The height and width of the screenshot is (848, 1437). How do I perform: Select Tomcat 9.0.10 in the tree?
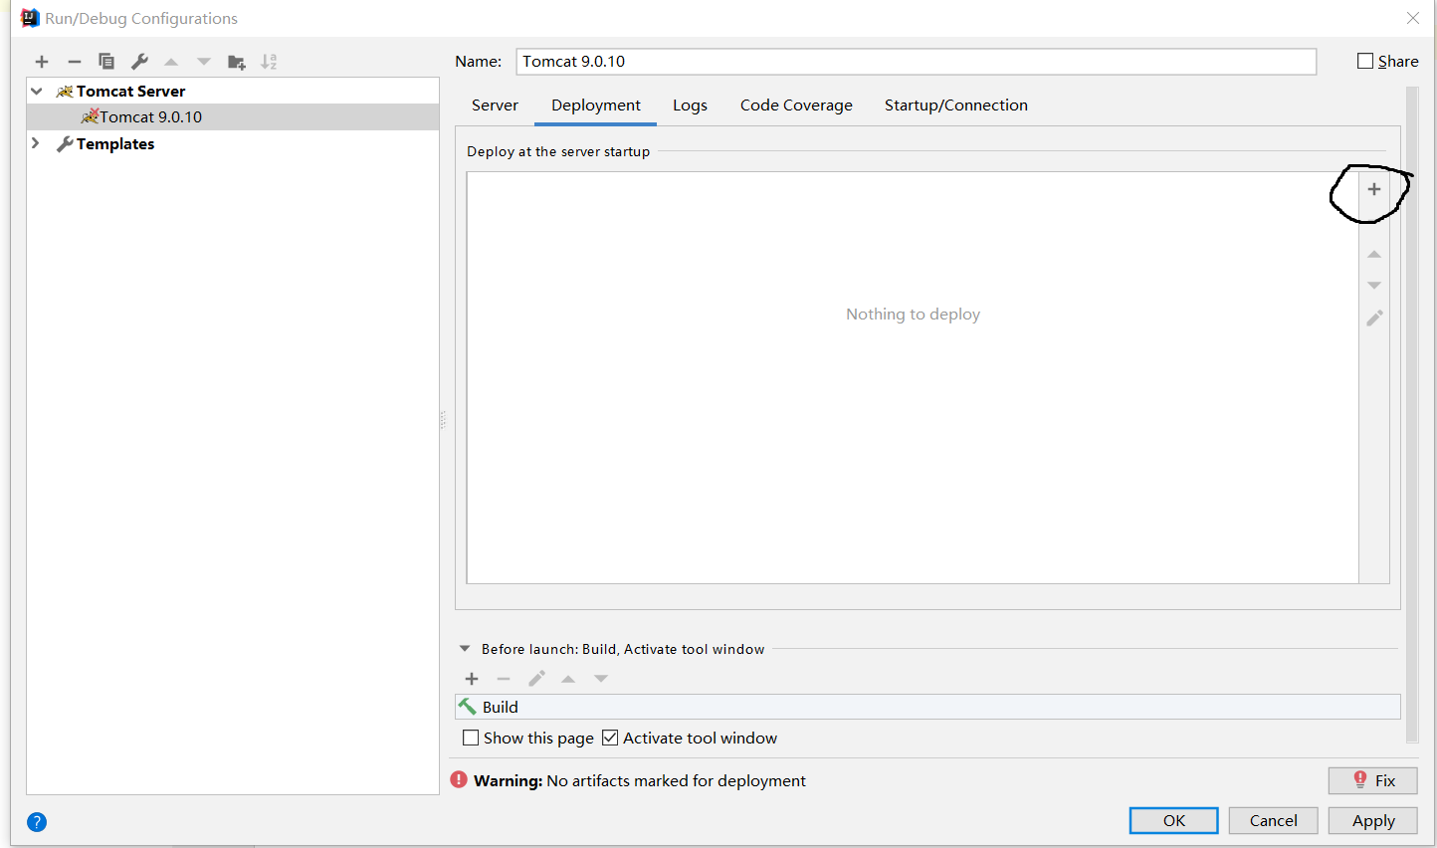pos(233,116)
